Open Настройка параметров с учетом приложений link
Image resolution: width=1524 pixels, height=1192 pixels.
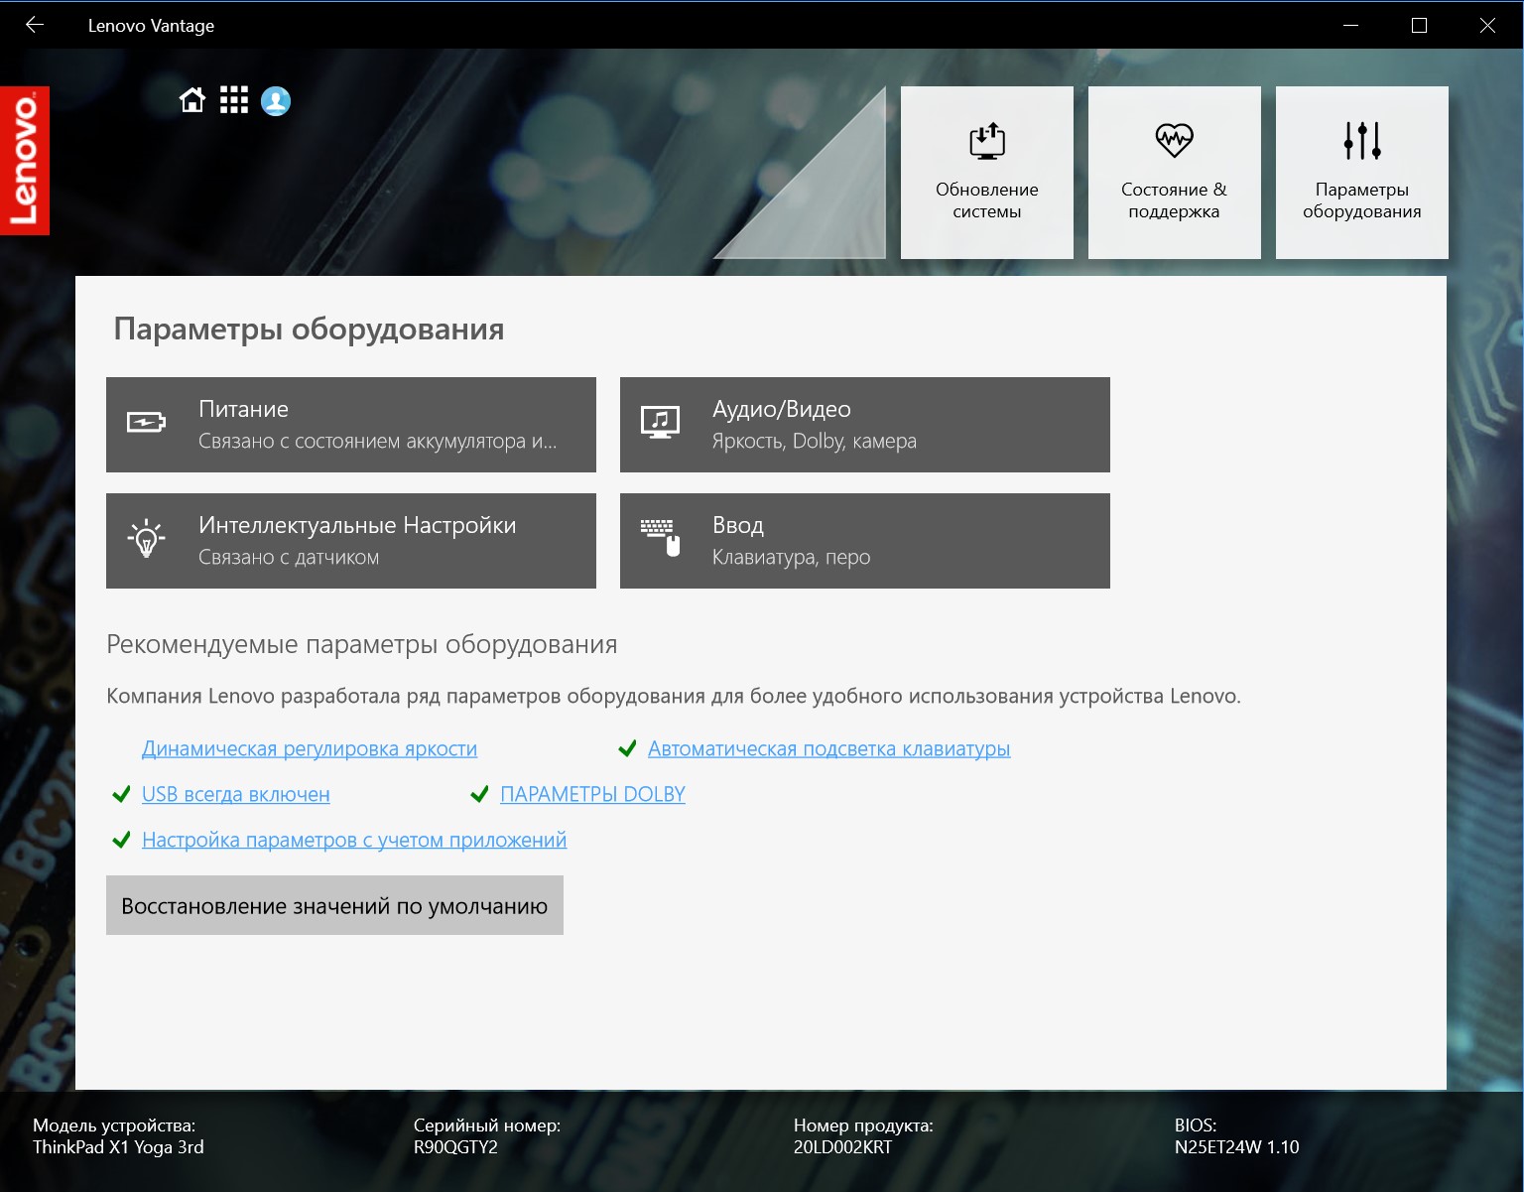click(x=354, y=840)
